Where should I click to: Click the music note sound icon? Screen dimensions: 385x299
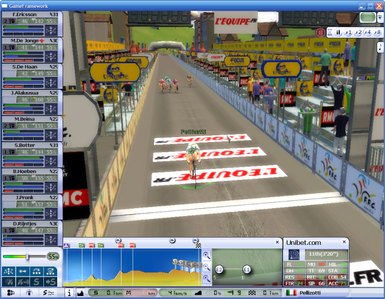click(x=380, y=47)
